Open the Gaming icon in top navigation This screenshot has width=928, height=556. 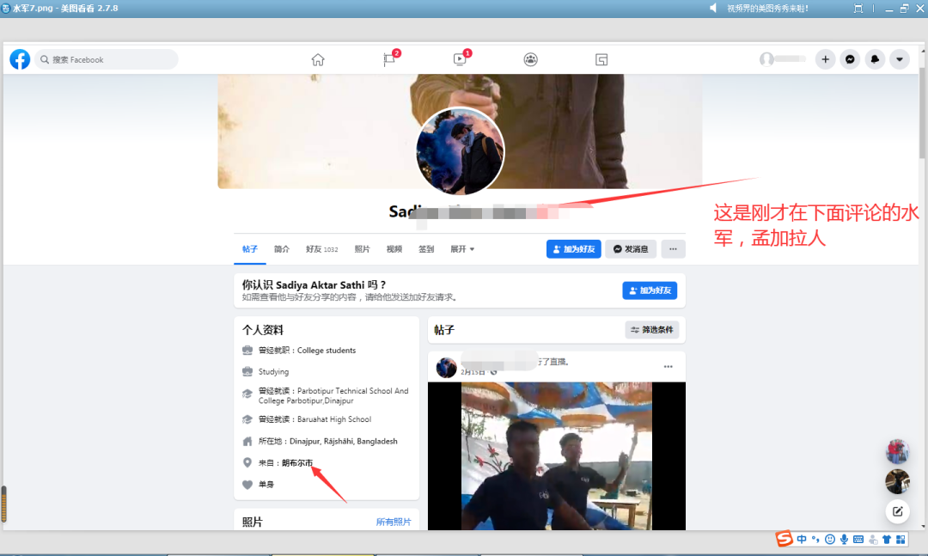point(601,59)
